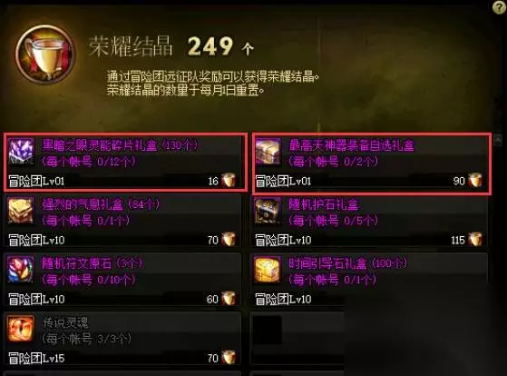Image resolution: width=507 pixels, height=376 pixels.
Task: Select the 最高大神器装备自选礼盒 chest icon
Action: [x=268, y=152]
